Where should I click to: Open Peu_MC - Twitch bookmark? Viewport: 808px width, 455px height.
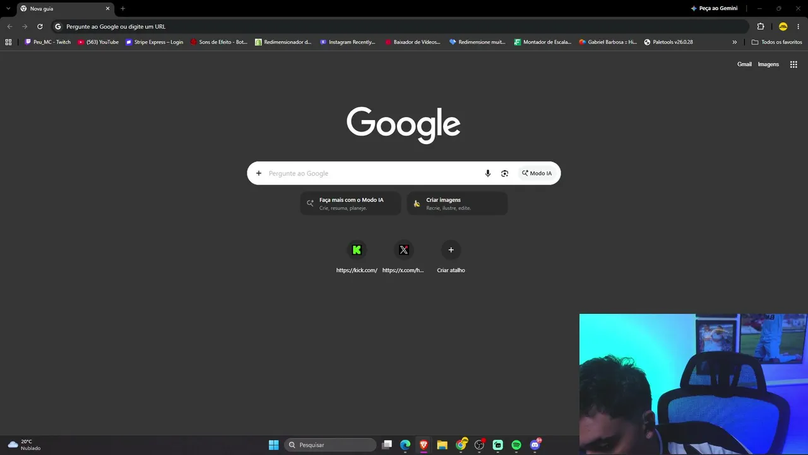pos(47,42)
